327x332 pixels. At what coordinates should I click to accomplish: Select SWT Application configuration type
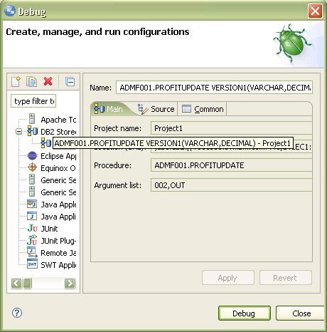[58, 265]
